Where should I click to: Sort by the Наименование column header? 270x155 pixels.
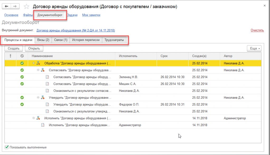pos(71,56)
